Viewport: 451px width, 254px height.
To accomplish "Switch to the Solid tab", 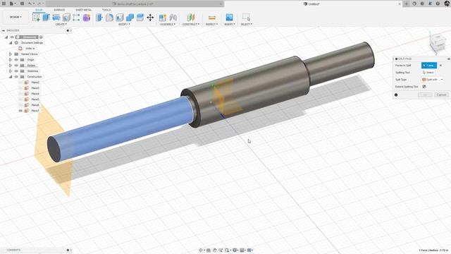I will [x=39, y=10].
